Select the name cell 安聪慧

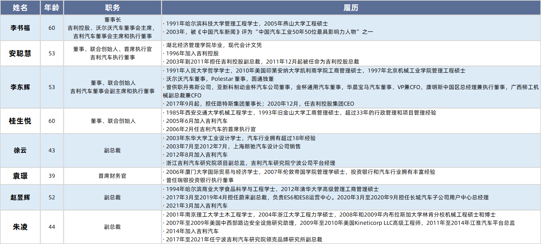[x=20, y=53]
